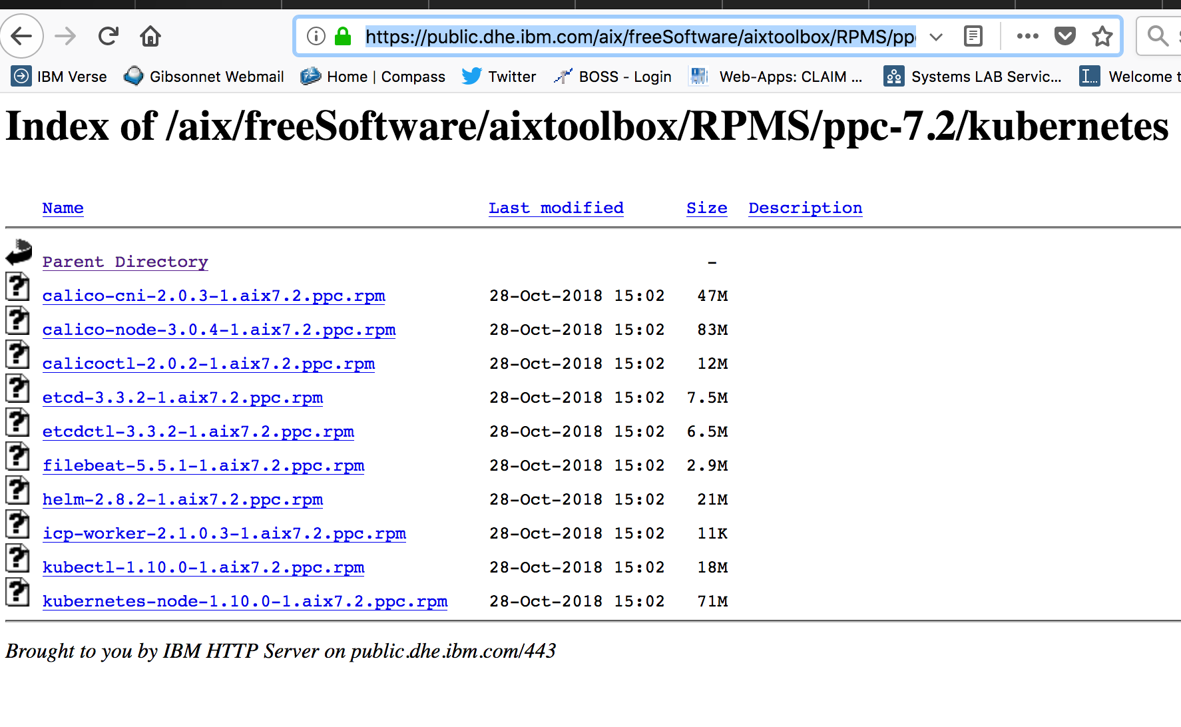Viewport: 1181px width, 727px height.
Task: Download helm-2.8.2-1.aix7.2.ppc.rpm
Action: point(182,499)
